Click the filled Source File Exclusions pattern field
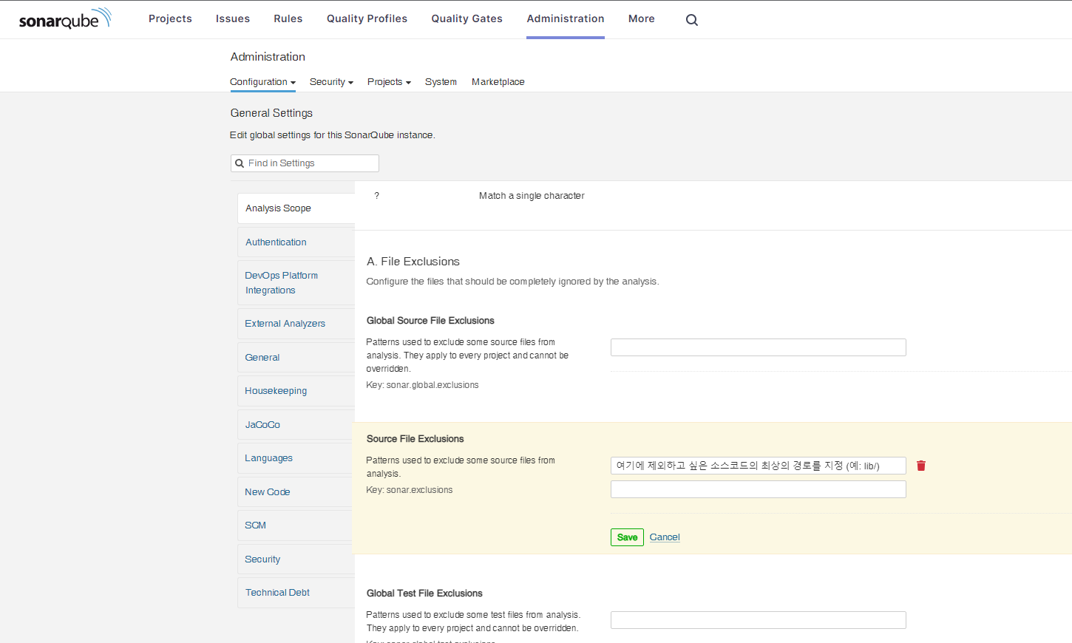The height and width of the screenshot is (643, 1072). tap(759, 466)
